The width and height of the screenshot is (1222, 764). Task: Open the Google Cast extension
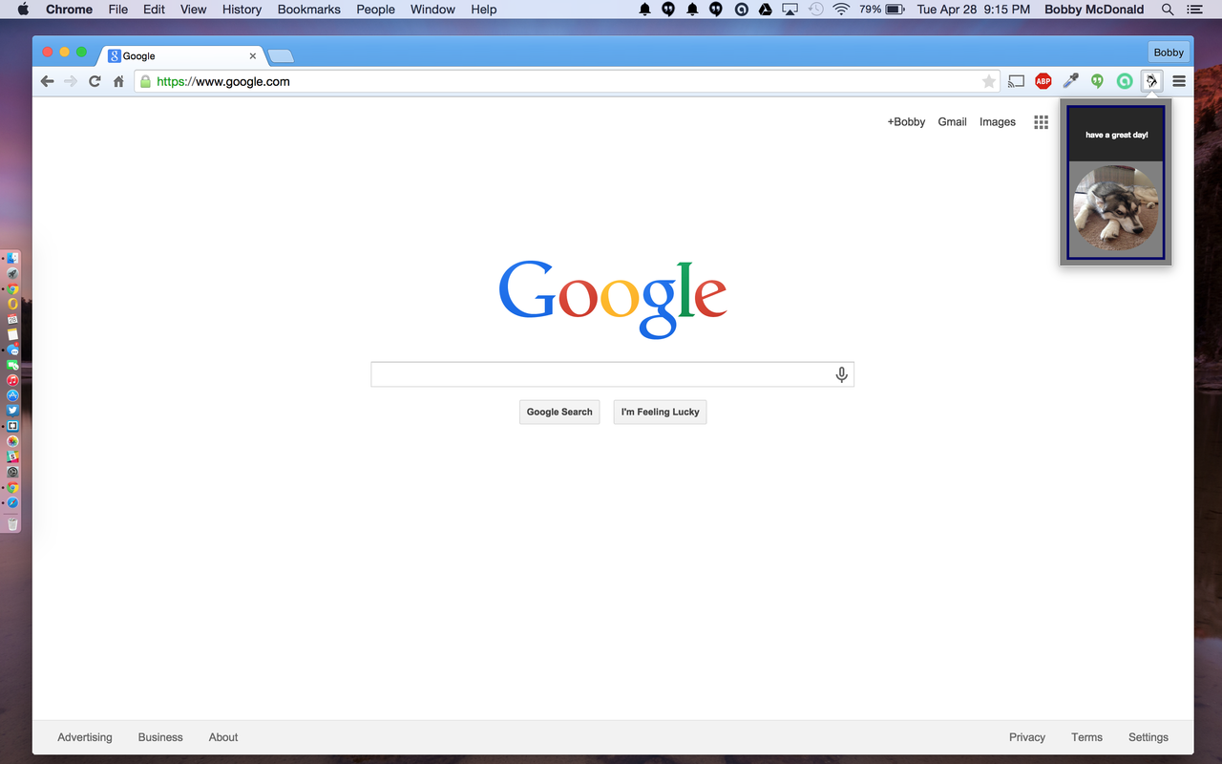coord(1016,81)
